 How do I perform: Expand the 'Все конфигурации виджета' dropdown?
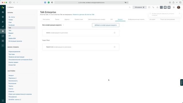click(x=53, y=25)
